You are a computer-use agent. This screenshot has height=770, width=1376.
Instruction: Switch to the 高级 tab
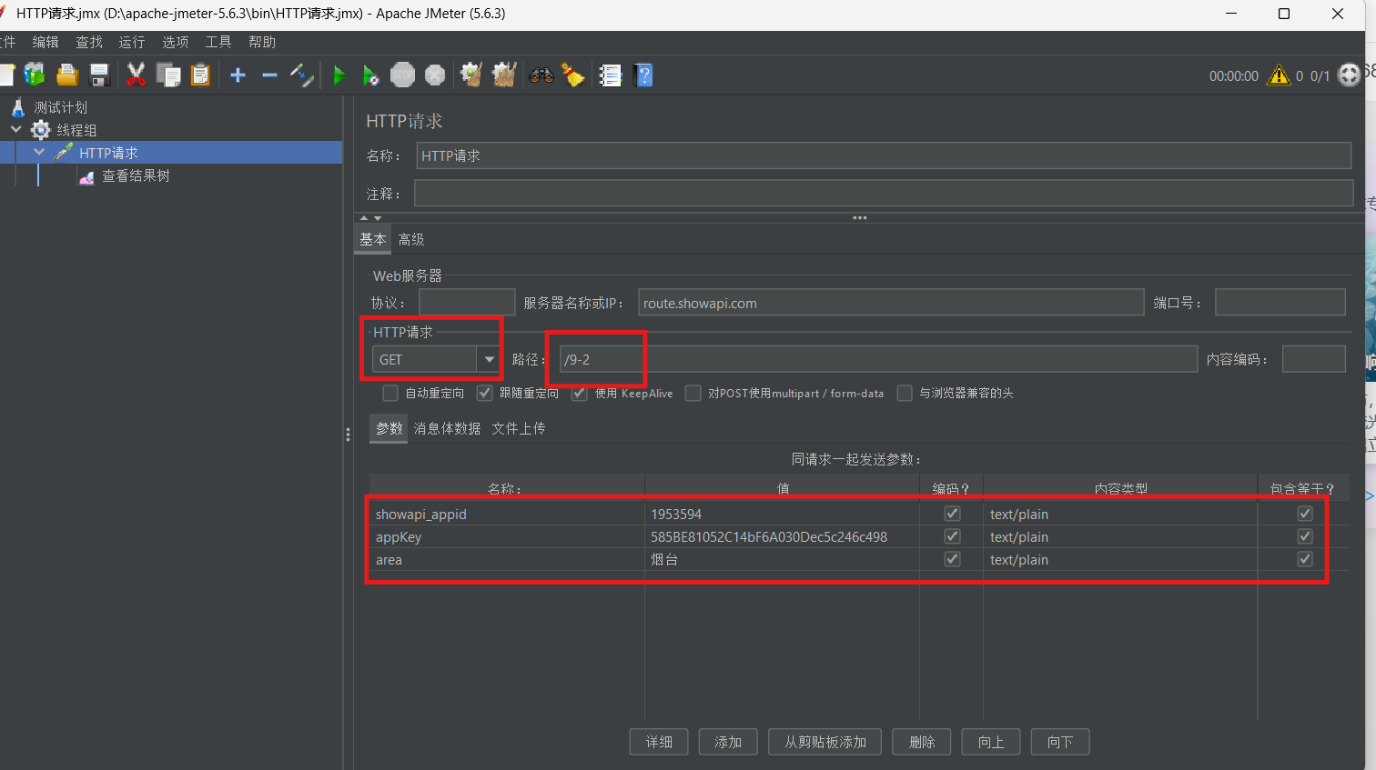click(x=411, y=239)
